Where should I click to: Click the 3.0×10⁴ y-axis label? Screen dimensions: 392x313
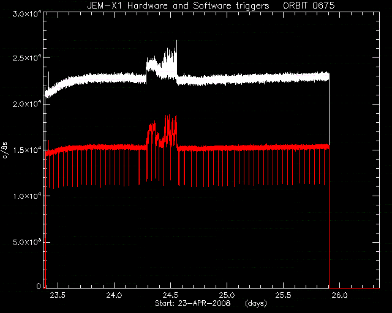click(x=27, y=14)
